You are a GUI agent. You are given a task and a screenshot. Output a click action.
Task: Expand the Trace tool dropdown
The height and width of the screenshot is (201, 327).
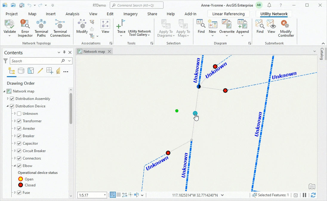coord(121,36)
